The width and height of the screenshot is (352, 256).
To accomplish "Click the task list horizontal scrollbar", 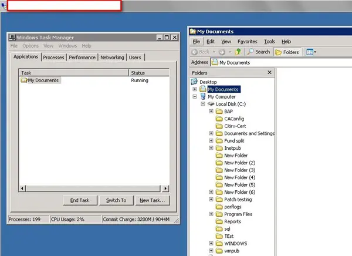I will (x=94, y=188).
